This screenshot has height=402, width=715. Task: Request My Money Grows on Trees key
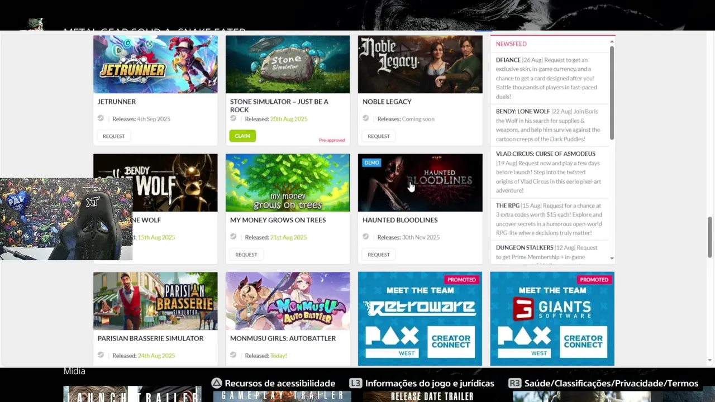click(246, 255)
